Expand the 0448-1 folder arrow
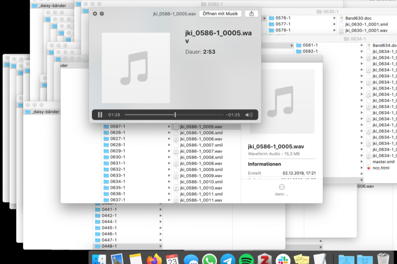Image resolution: width=397 pixels, height=264 pixels. tap(161, 246)
